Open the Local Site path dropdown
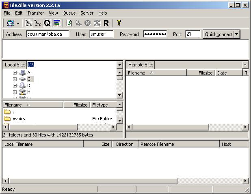251x194 pixels. pyautogui.click(x=119, y=65)
